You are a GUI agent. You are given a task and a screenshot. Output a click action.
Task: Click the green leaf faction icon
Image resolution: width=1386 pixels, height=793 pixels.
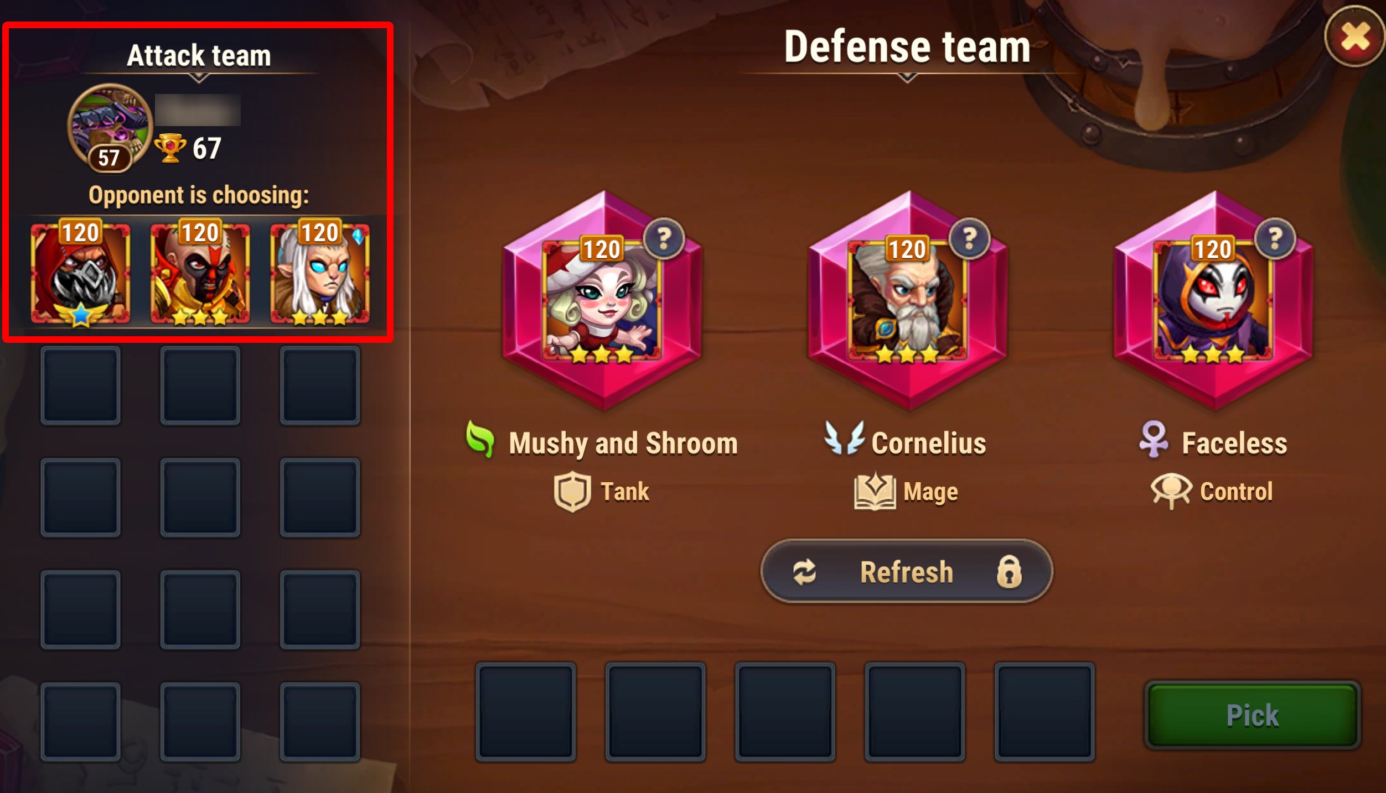tap(480, 439)
